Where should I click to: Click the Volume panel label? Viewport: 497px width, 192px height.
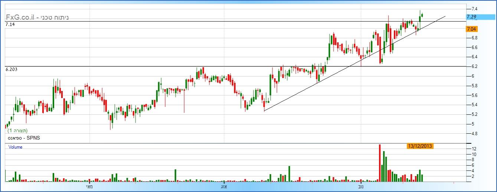[16, 147]
